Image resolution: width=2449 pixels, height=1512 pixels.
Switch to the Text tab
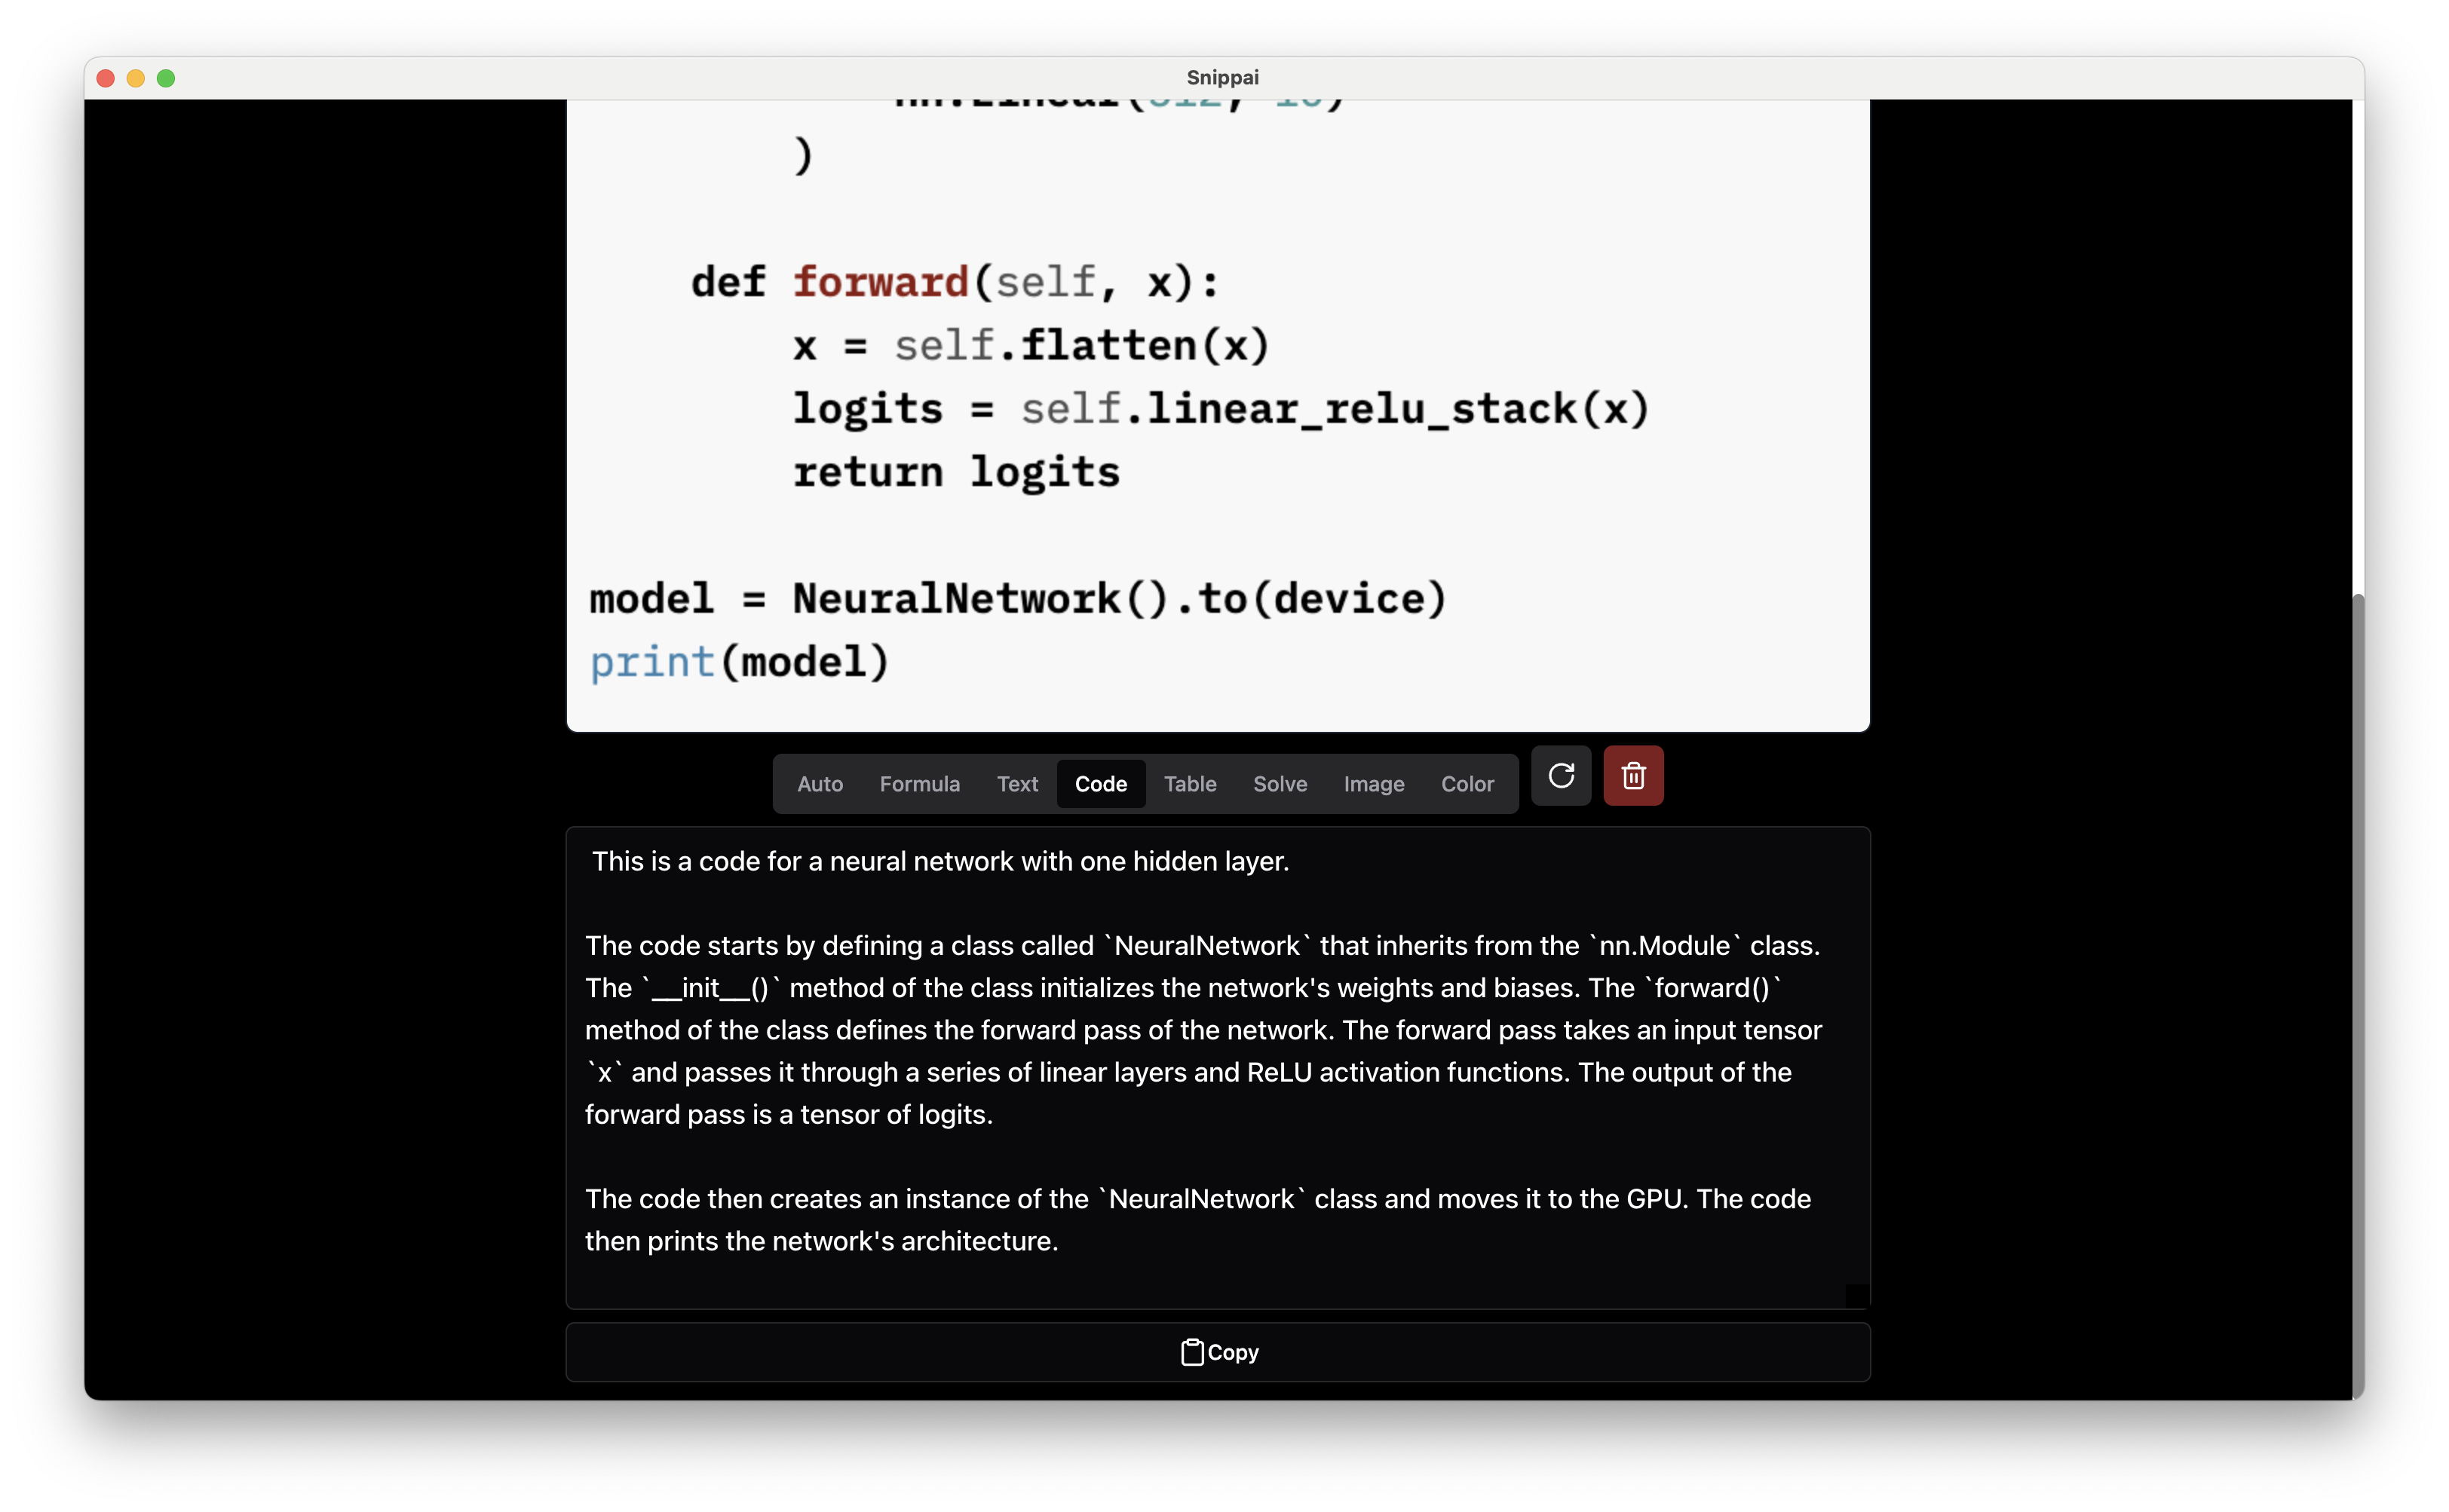tap(1016, 782)
